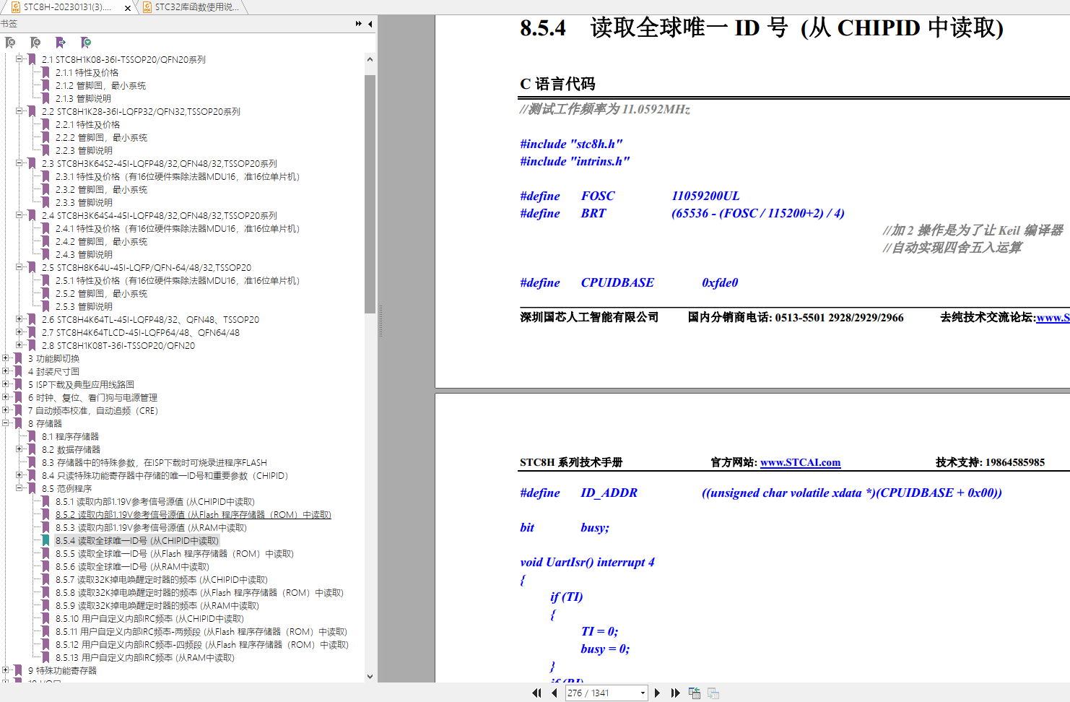Click the next view navigation icon
The height and width of the screenshot is (702, 1070).
click(713, 693)
